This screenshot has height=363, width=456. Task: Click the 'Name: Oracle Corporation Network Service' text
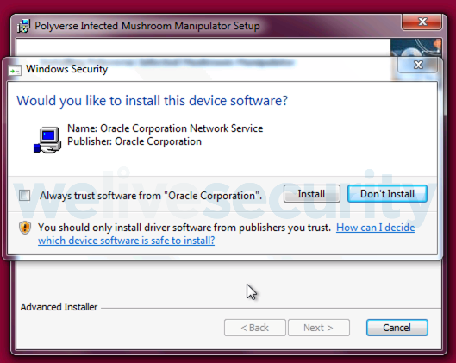pos(166,128)
